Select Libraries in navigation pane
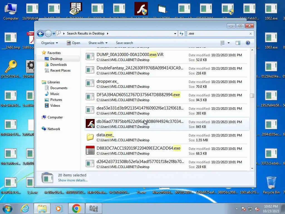Image resolution: width=285 pixels, height=214 pixels. (54, 82)
